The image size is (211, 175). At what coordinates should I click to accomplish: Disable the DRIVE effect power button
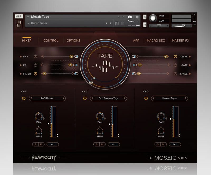pyautogui.click(x=175, y=57)
